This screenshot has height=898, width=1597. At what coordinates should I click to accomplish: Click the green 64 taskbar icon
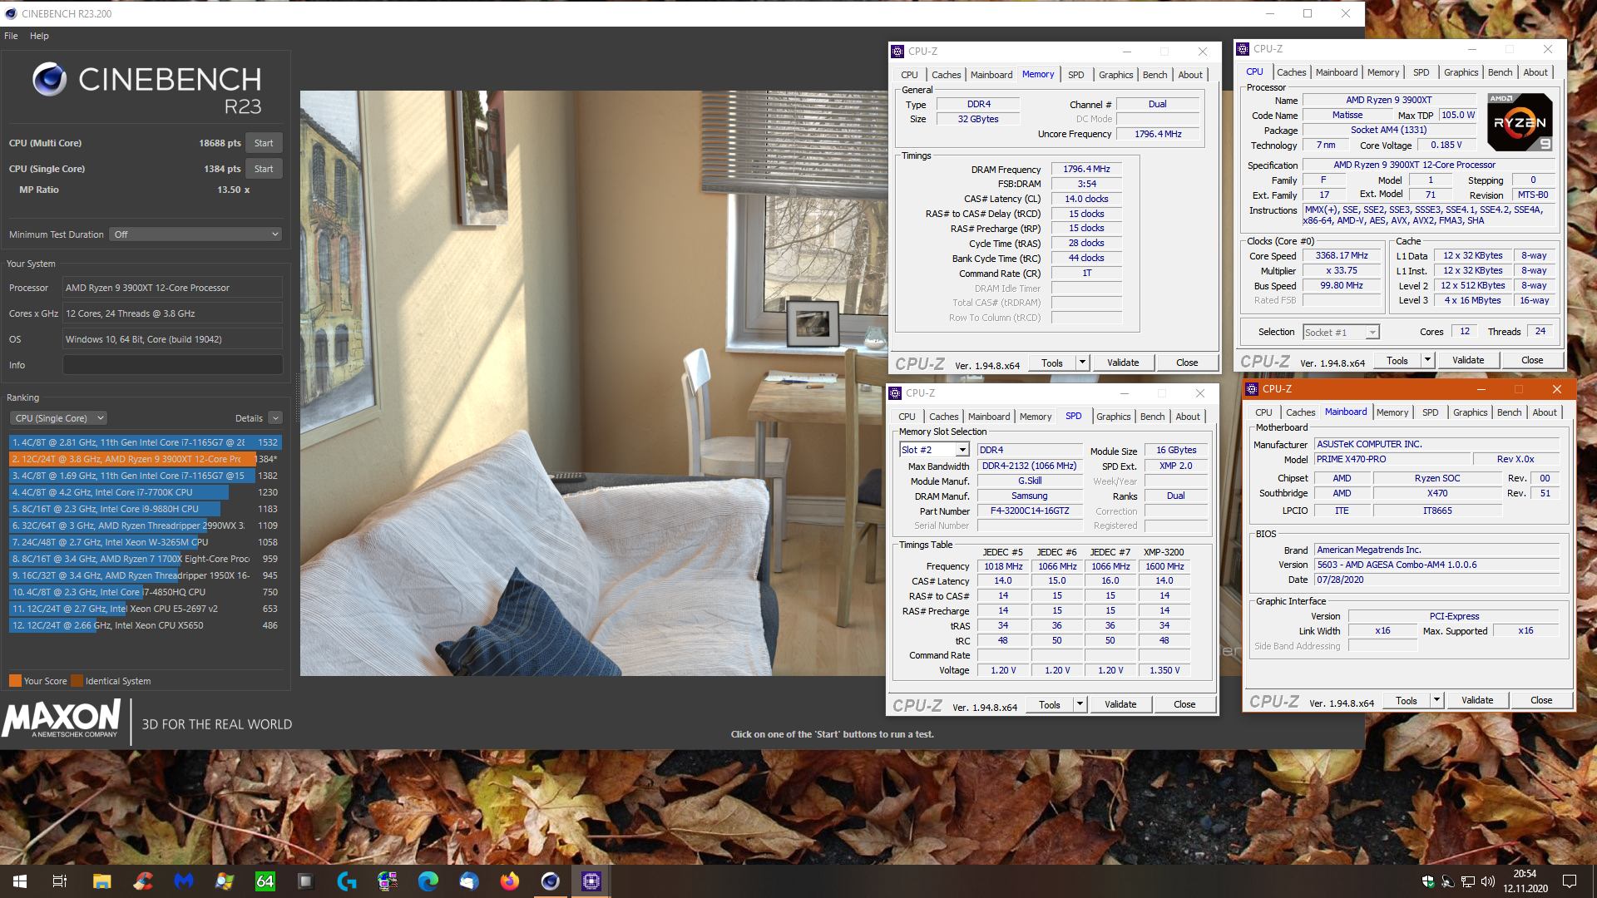click(x=265, y=881)
